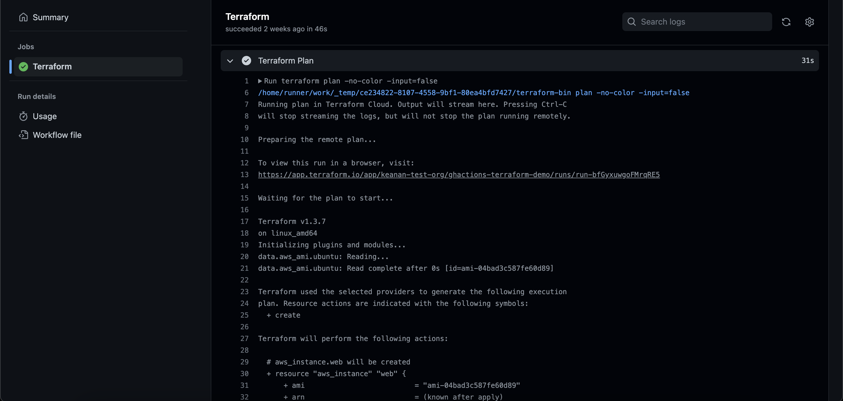The width and height of the screenshot is (843, 401).
Task: Open the Summary page
Action: (50, 17)
